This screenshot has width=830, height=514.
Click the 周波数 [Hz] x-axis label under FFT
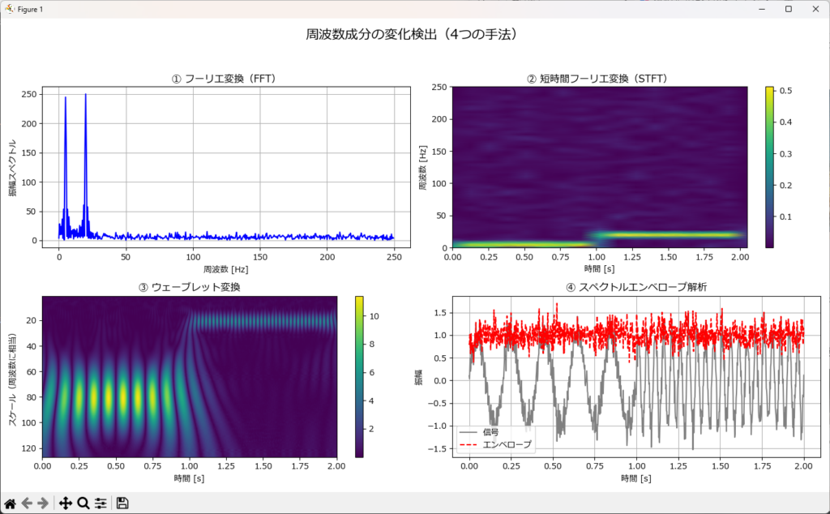coord(225,268)
